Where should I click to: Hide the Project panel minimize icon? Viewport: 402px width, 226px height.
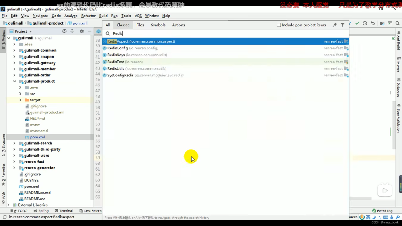(89, 31)
